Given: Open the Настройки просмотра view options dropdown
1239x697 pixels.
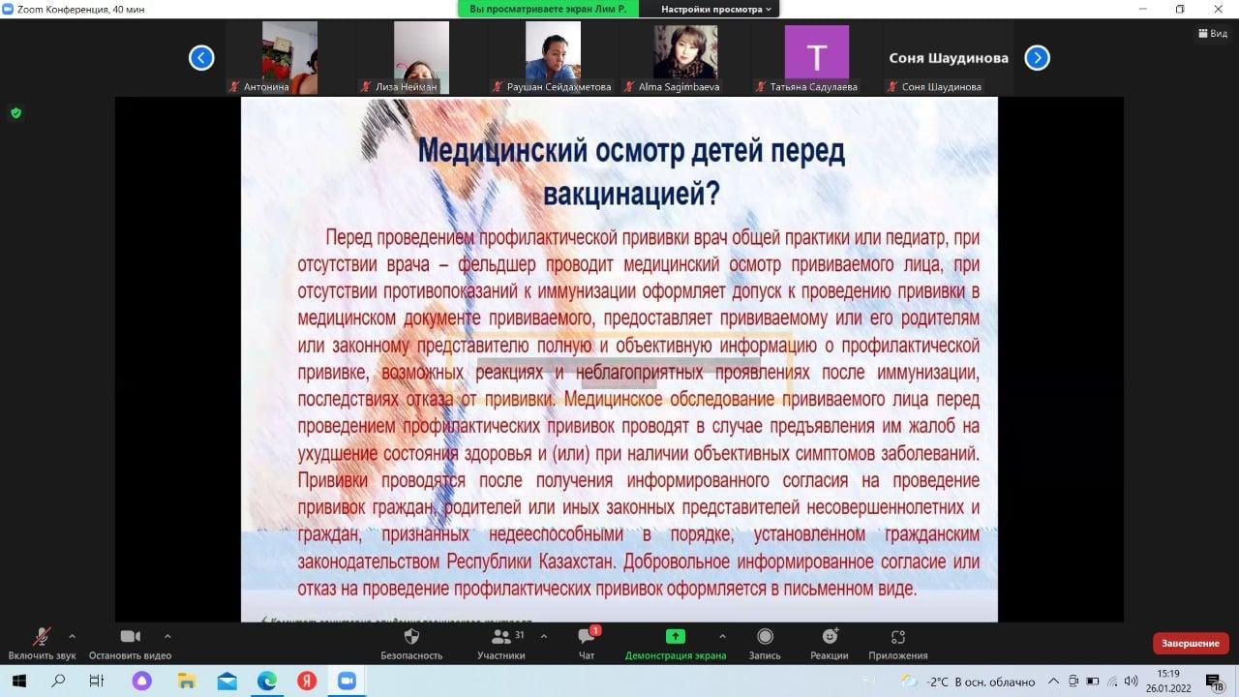Looking at the screenshot, I should (x=716, y=9).
